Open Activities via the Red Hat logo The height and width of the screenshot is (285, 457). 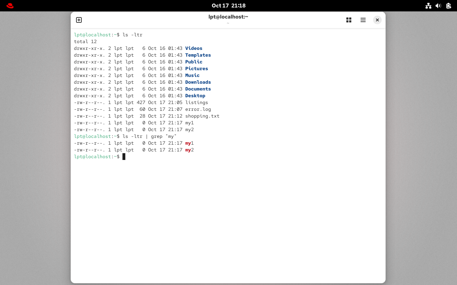click(x=10, y=5)
